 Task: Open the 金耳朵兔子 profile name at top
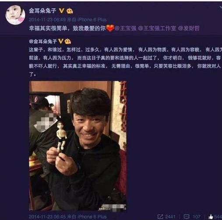point(42,10)
